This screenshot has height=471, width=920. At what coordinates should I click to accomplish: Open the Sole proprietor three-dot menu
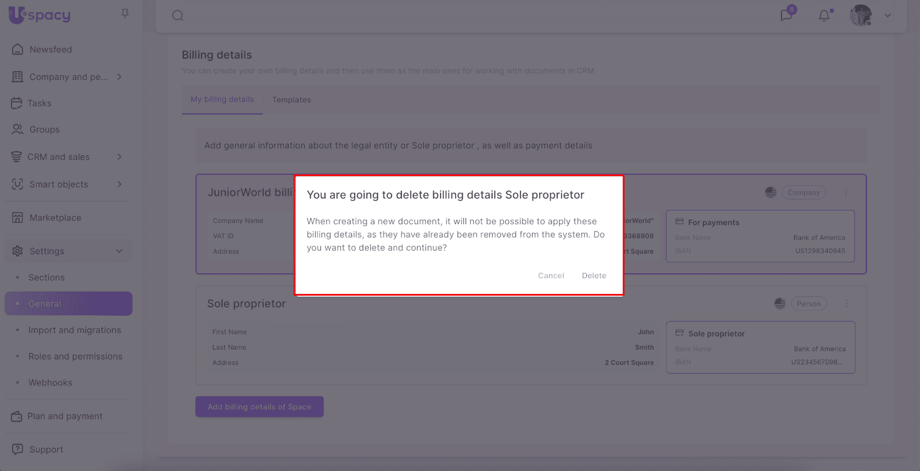[846, 304]
